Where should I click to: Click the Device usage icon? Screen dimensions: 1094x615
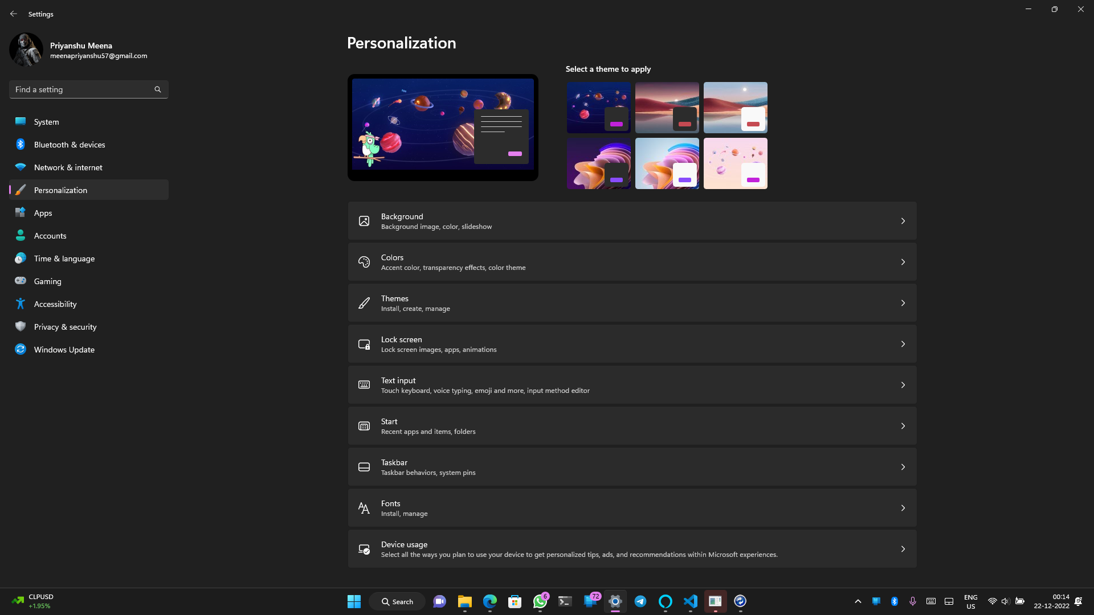(x=364, y=549)
